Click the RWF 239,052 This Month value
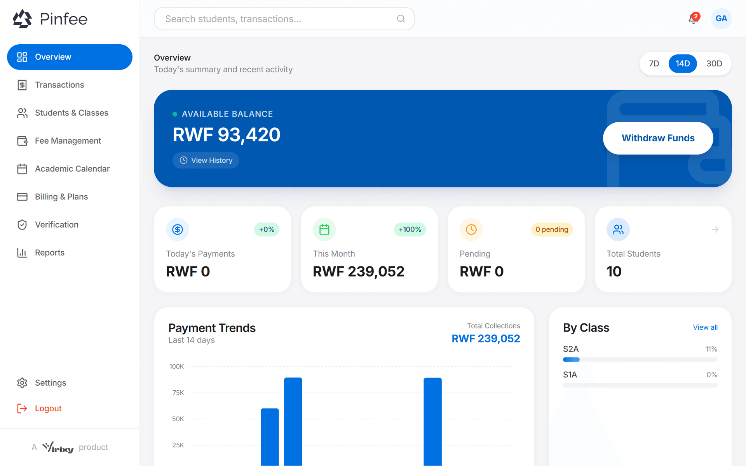Viewport: 746px width, 466px height. (x=359, y=271)
